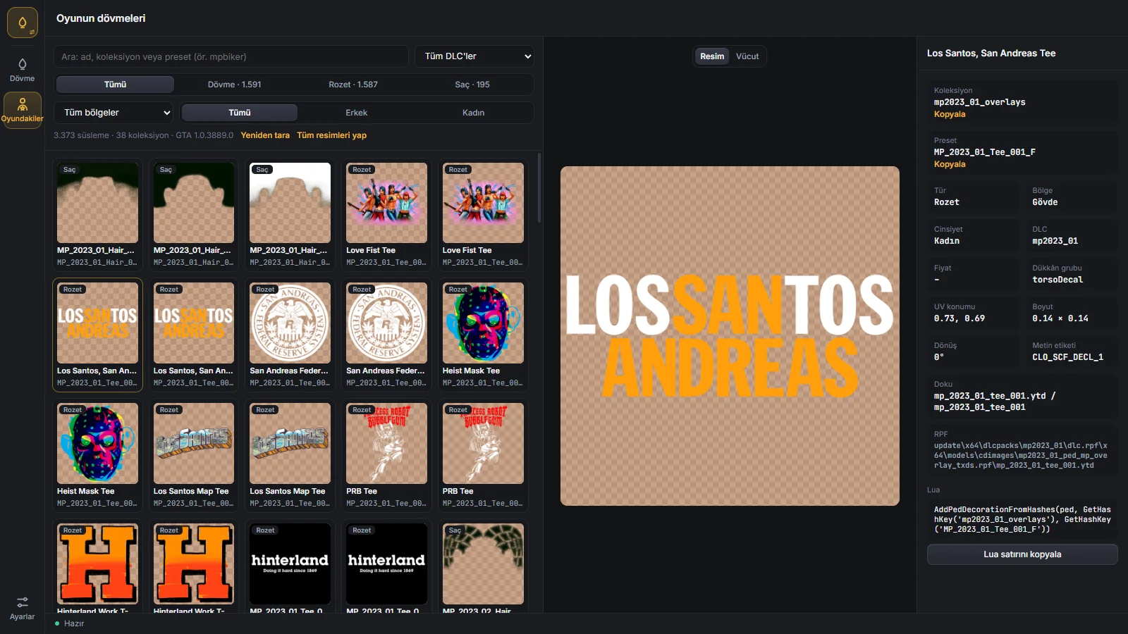The image size is (1128, 634).
Task: Select the first PRB Tee card
Action: [386, 455]
